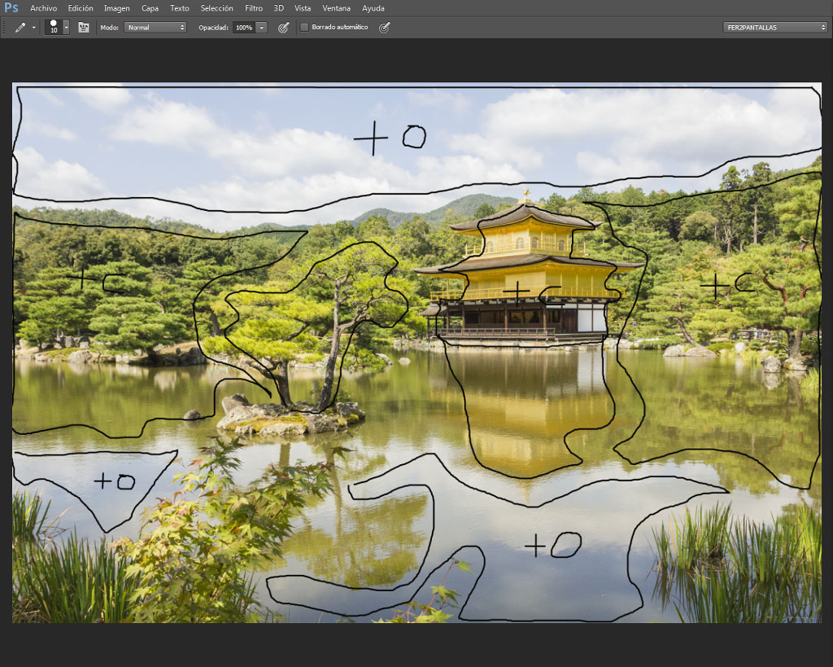The height and width of the screenshot is (667, 833).
Task: Open the Edición menu
Action: [x=81, y=8]
